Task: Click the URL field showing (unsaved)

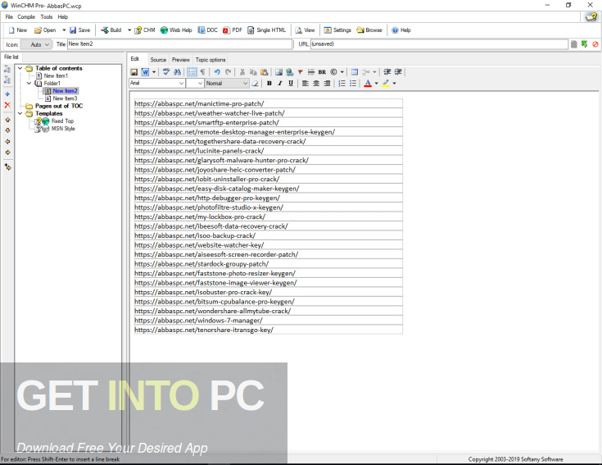Action: click(439, 43)
